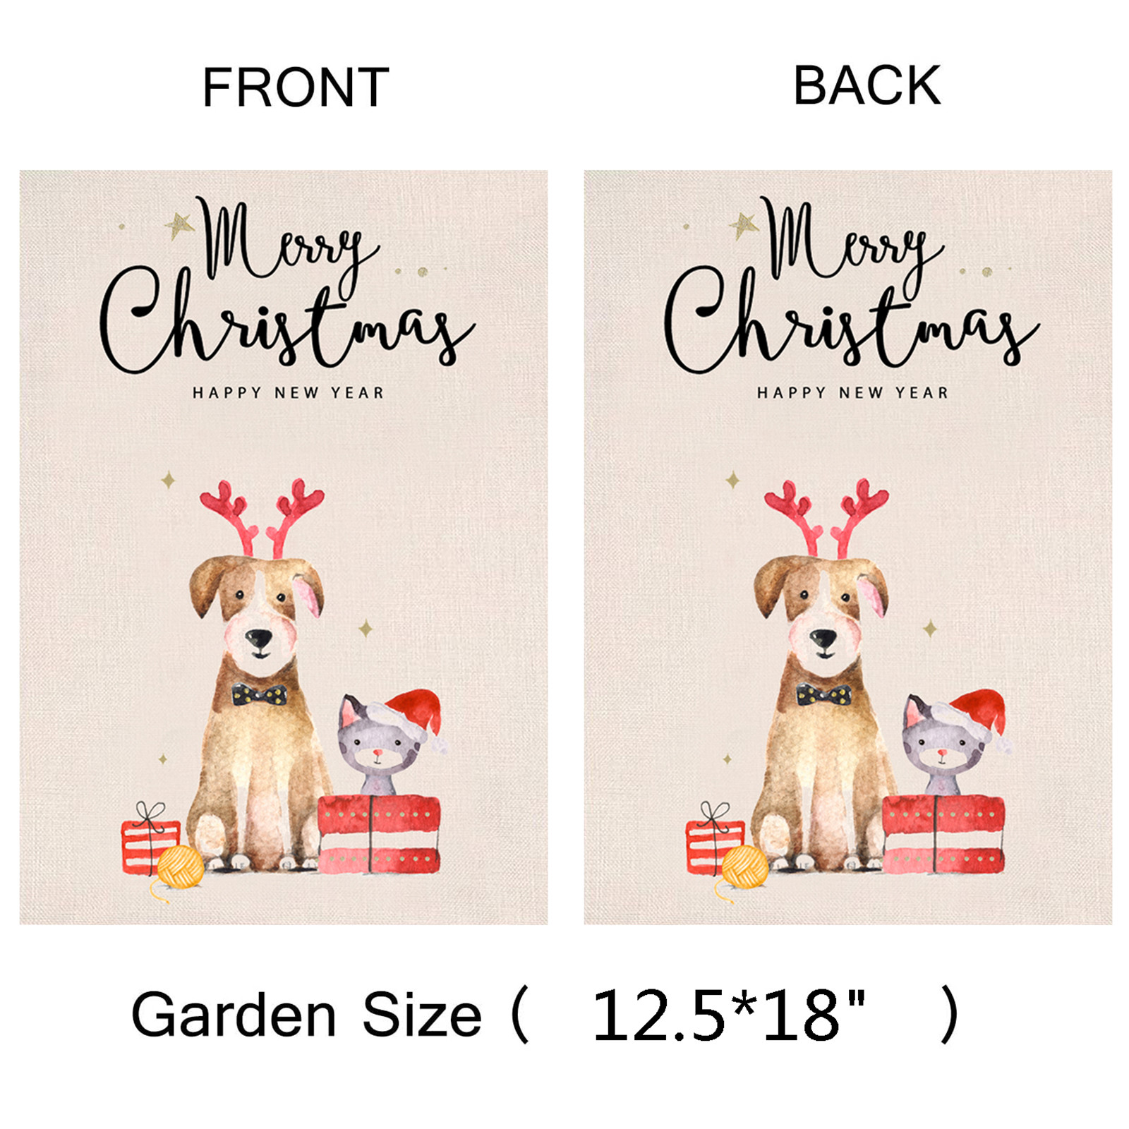Click the small striped gift box on front
The width and height of the screenshot is (1129, 1129).
[x=149, y=840]
